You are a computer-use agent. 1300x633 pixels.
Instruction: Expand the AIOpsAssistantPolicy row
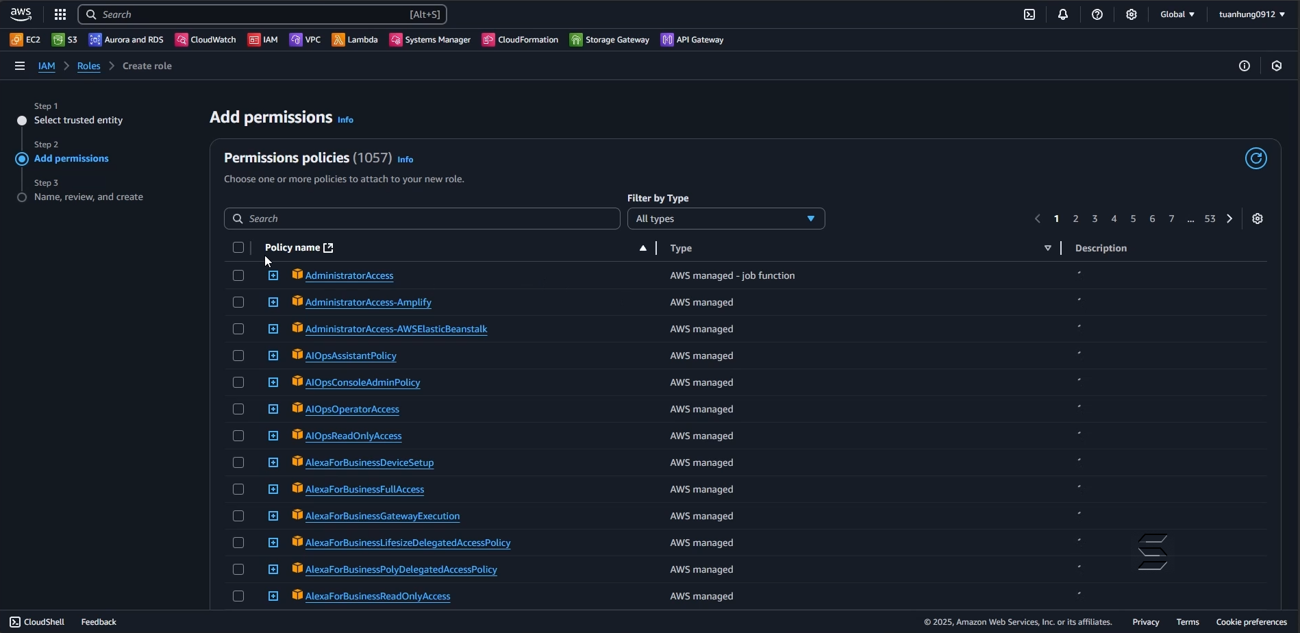[x=273, y=356]
